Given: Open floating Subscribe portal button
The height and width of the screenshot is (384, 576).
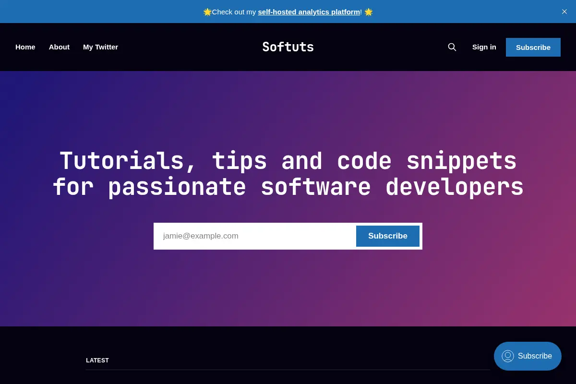Looking at the screenshot, I should coord(528,356).
